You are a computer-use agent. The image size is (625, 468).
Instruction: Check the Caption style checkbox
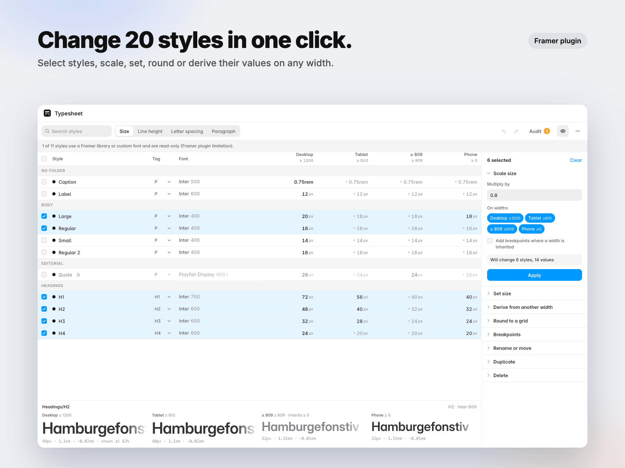click(44, 182)
